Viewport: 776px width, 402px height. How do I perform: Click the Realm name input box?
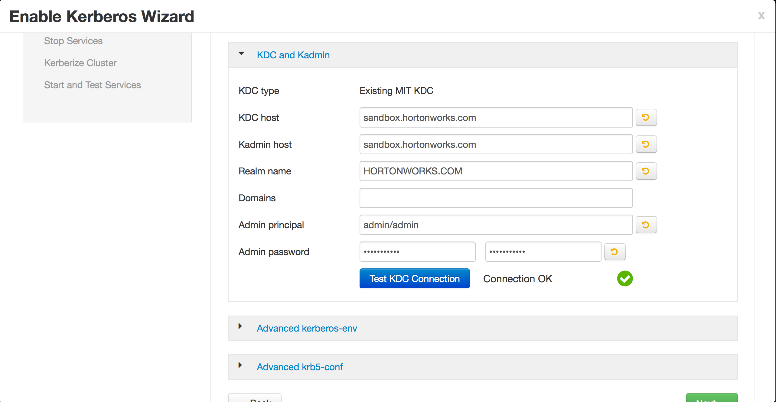pyautogui.click(x=496, y=171)
